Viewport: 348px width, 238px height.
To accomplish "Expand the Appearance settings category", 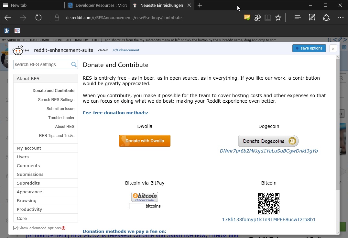I will tap(46, 192).
